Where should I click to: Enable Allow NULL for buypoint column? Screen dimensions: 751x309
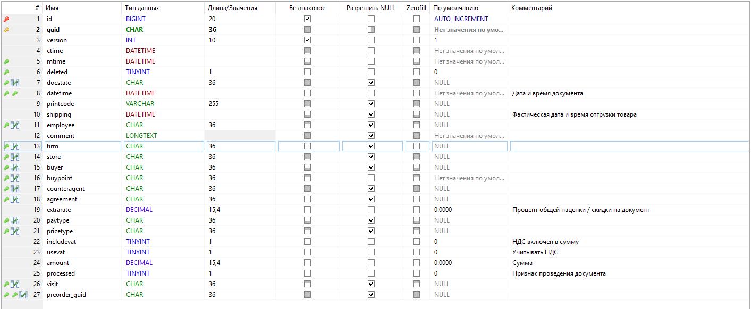(x=371, y=178)
